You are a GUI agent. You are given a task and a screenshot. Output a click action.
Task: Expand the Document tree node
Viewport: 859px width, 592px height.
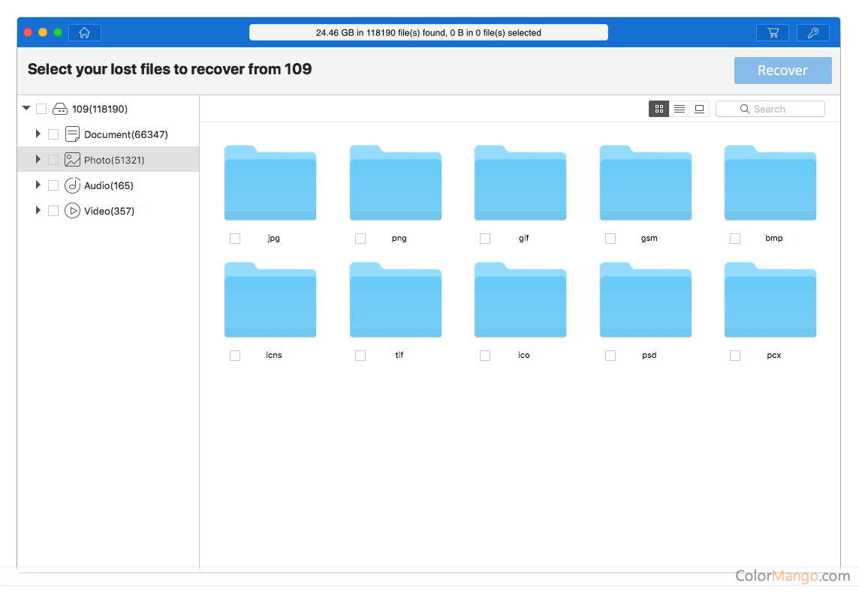click(38, 134)
